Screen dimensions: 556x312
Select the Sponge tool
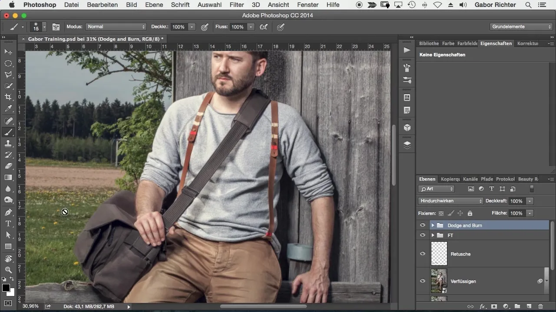point(8,200)
